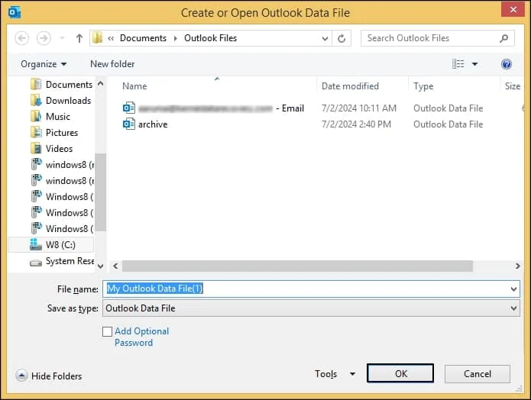Click the Pictures folder icon
This screenshot has width=531, height=400.
[36, 132]
